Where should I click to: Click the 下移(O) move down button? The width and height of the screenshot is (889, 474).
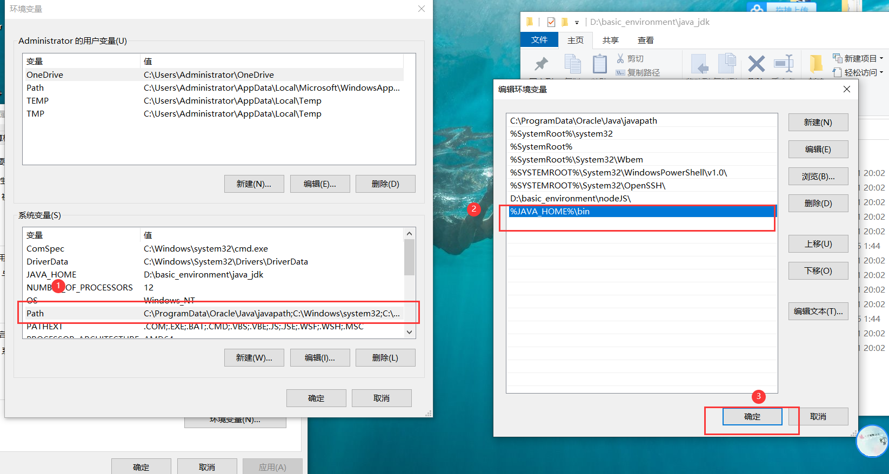(x=818, y=271)
